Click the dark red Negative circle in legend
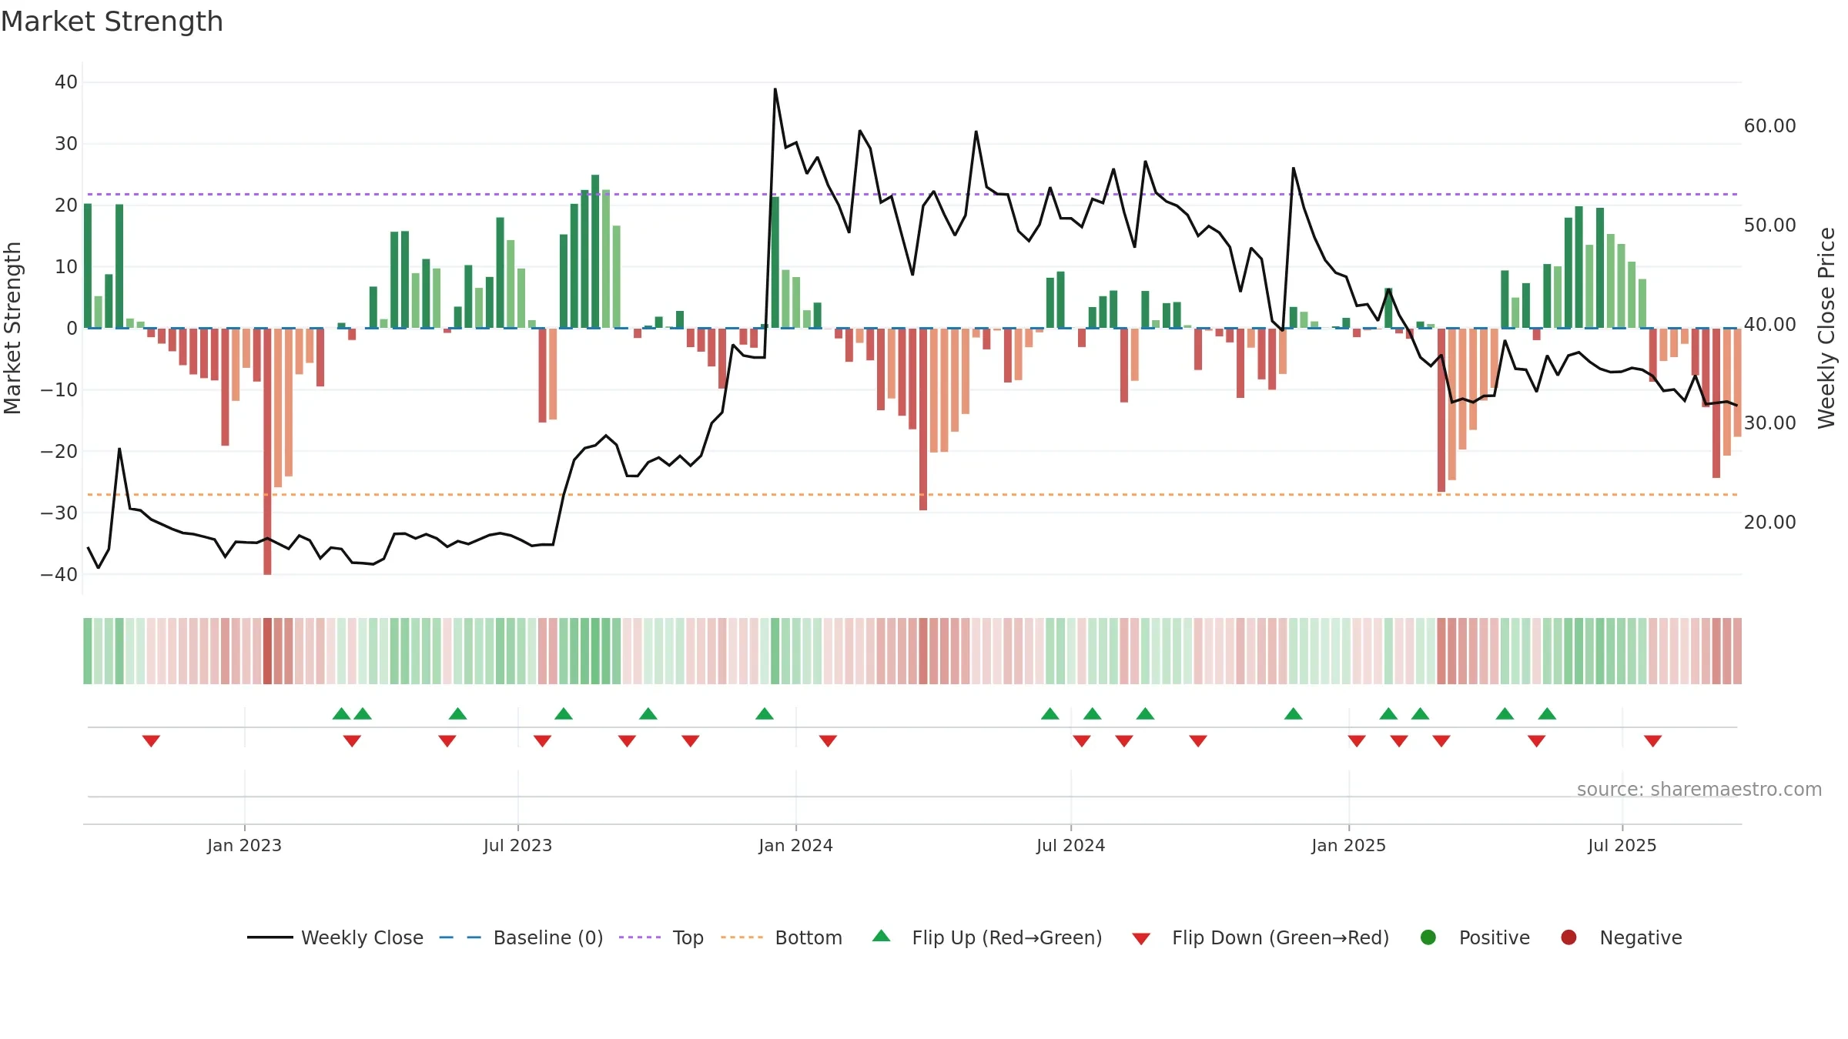This screenshot has height=1039, width=1848. 1568,937
